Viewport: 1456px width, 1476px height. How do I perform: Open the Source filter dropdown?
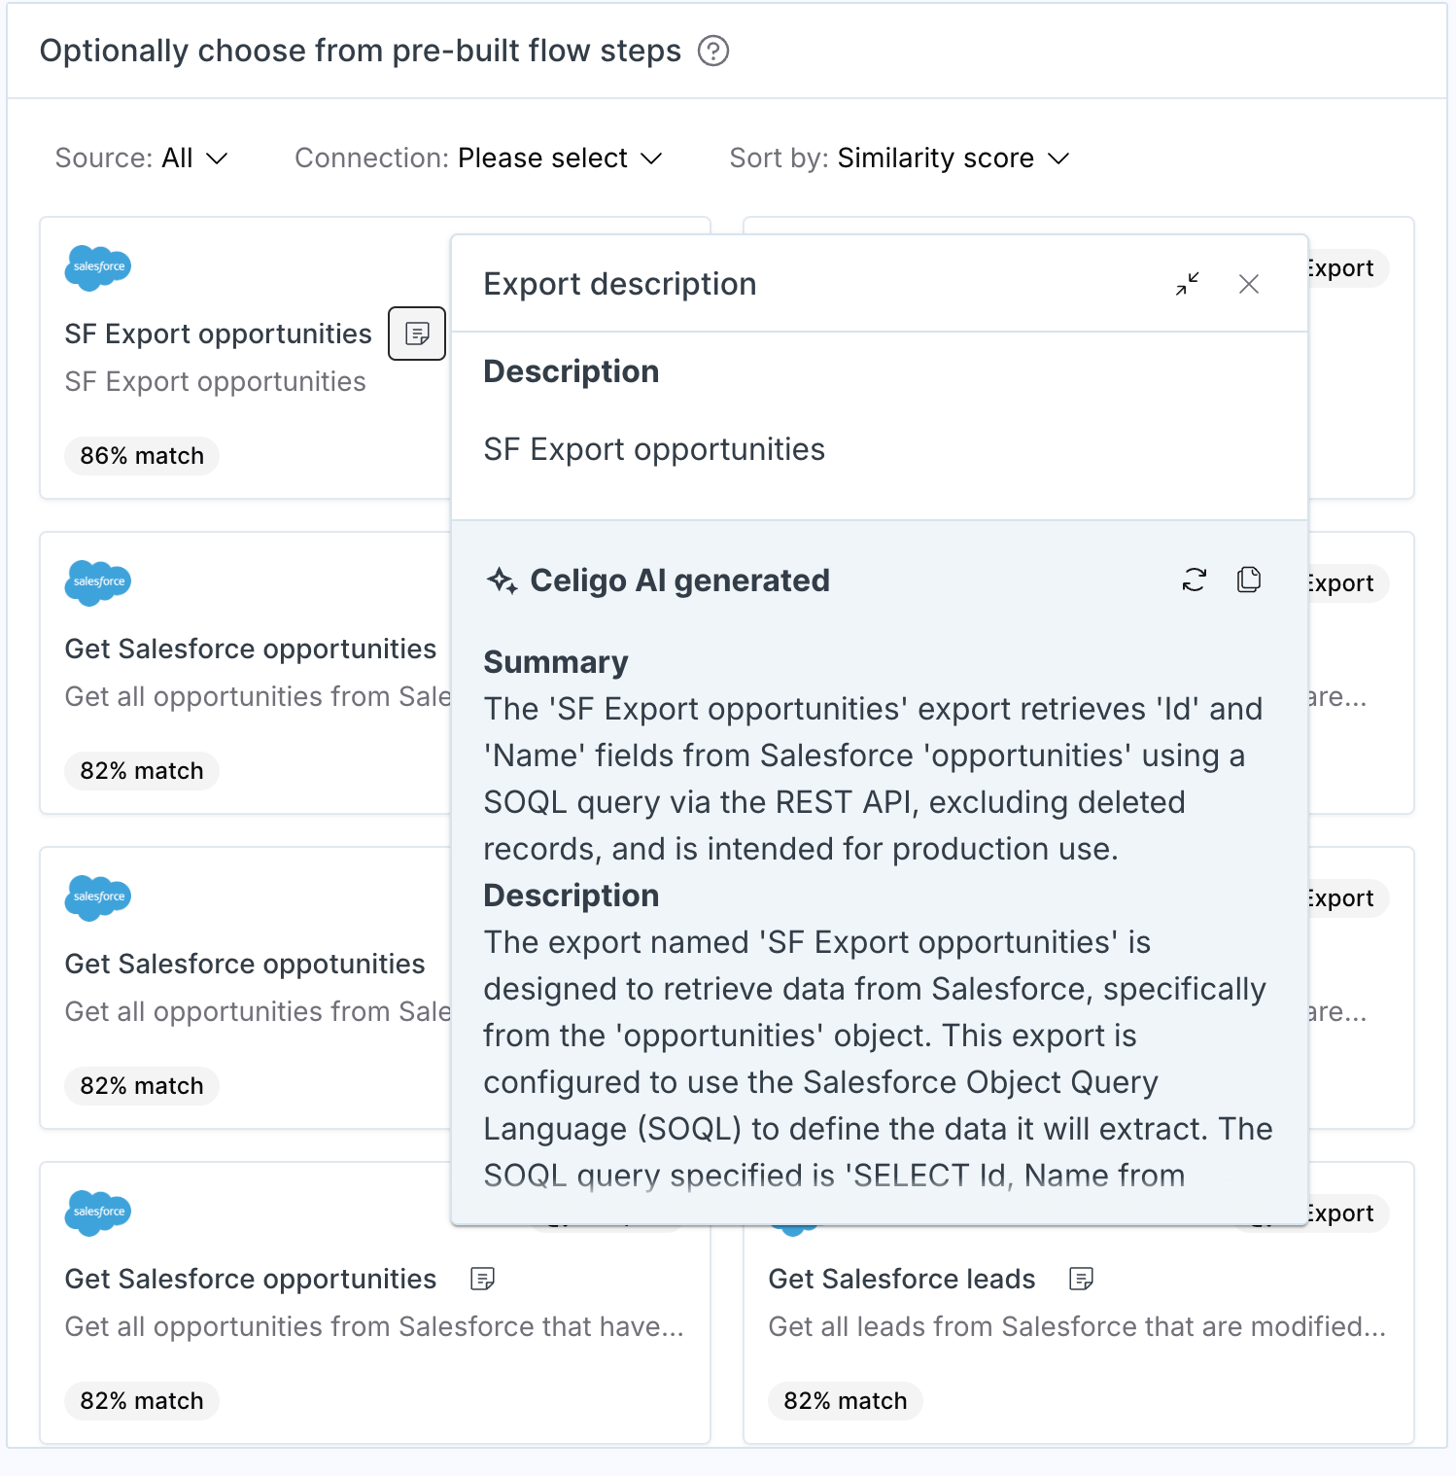pyautogui.click(x=141, y=158)
